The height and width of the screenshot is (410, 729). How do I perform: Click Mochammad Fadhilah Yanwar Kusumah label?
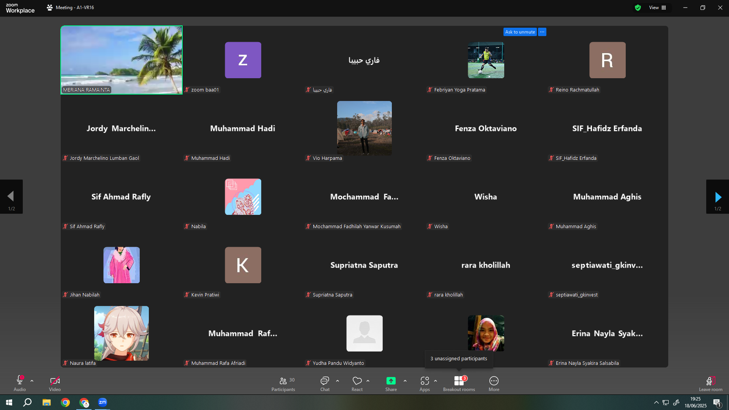pos(357,226)
